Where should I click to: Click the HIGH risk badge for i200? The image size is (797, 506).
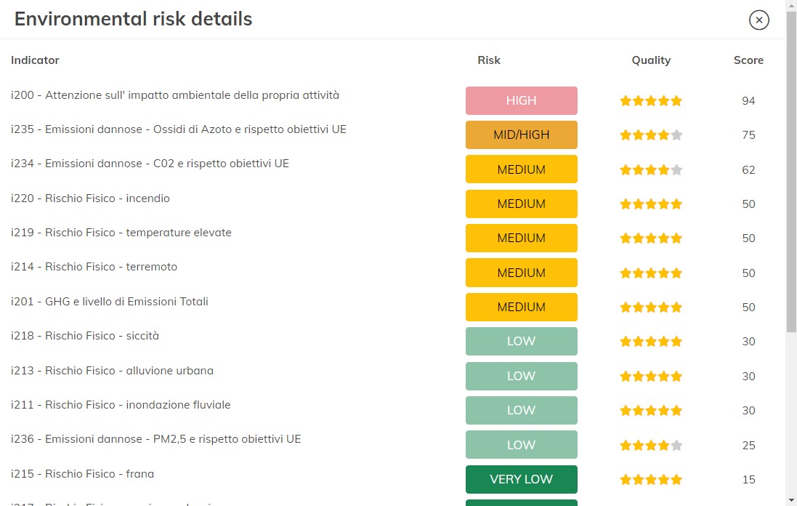pyautogui.click(x=521, y=100)
